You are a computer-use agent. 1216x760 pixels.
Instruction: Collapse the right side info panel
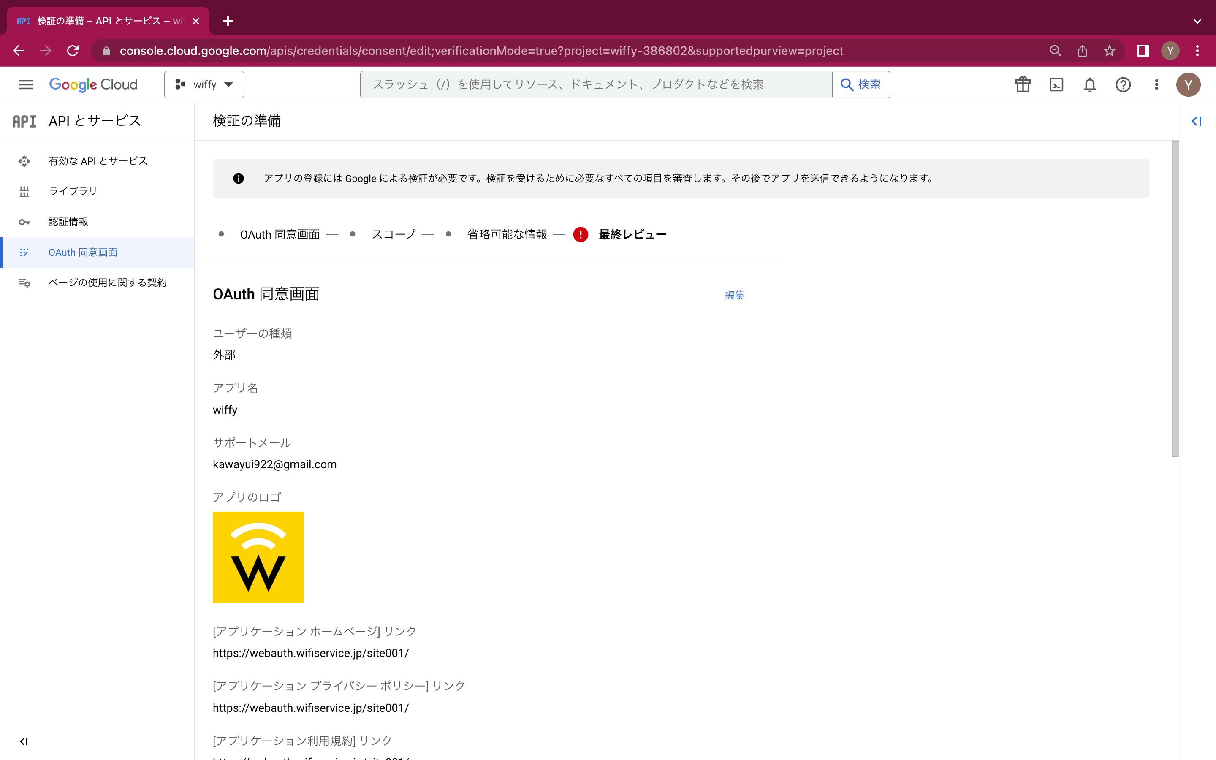(x=1197, y=121)
